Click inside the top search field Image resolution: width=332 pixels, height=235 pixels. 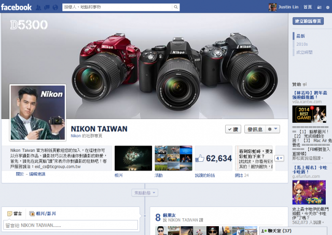[x=117, y=7]
